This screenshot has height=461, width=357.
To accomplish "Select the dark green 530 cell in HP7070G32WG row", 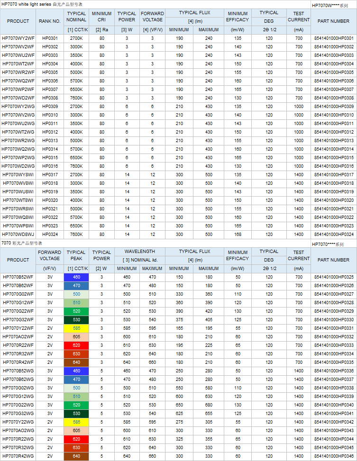I will 76,414.
